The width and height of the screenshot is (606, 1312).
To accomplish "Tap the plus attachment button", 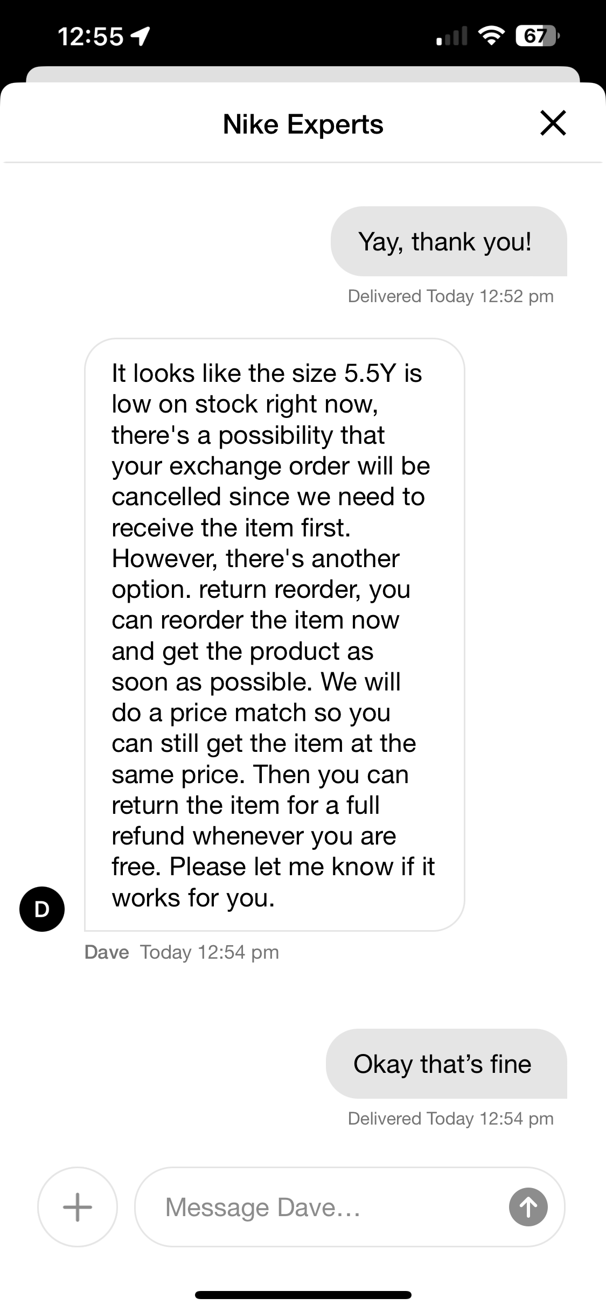I will (x=78, y=1207).
